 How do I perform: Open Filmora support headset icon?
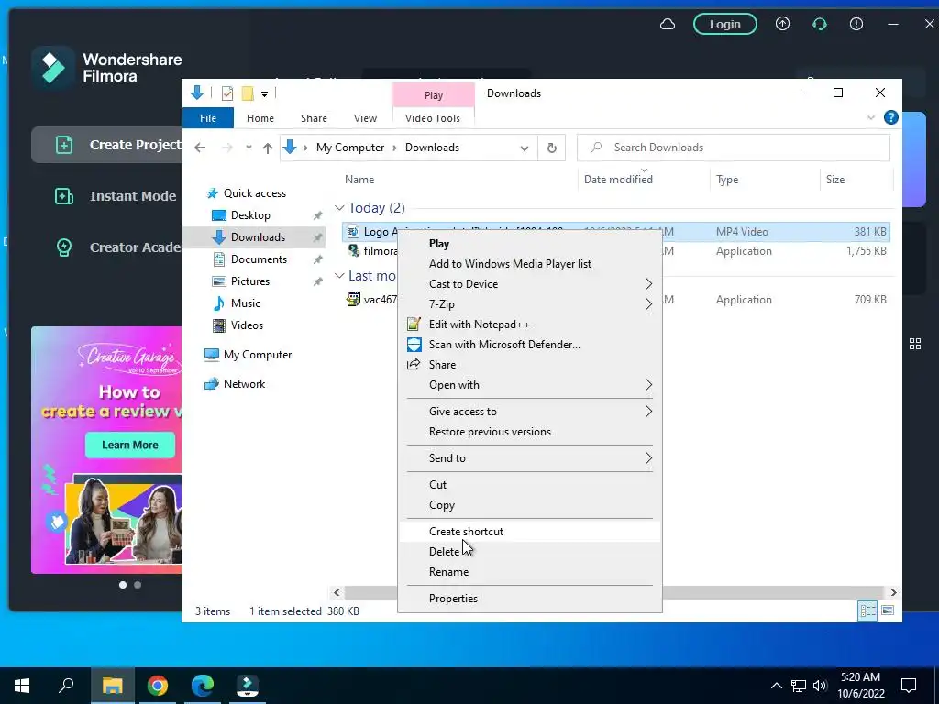(819, 24)
